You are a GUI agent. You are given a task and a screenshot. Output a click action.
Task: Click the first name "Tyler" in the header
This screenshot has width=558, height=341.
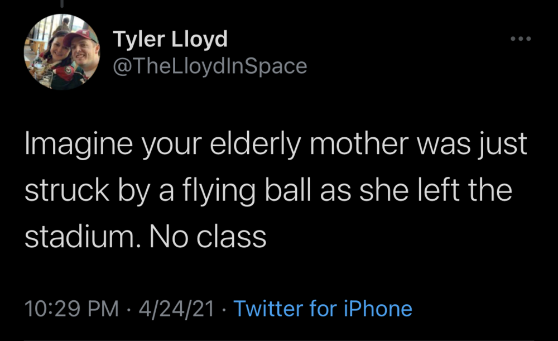pyautogui.click(x=138, y=40)
